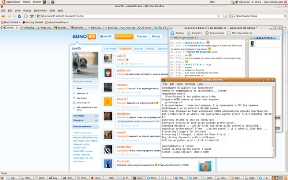
Task: Click Skype Добави add contact icon
Action: point(172,33)
